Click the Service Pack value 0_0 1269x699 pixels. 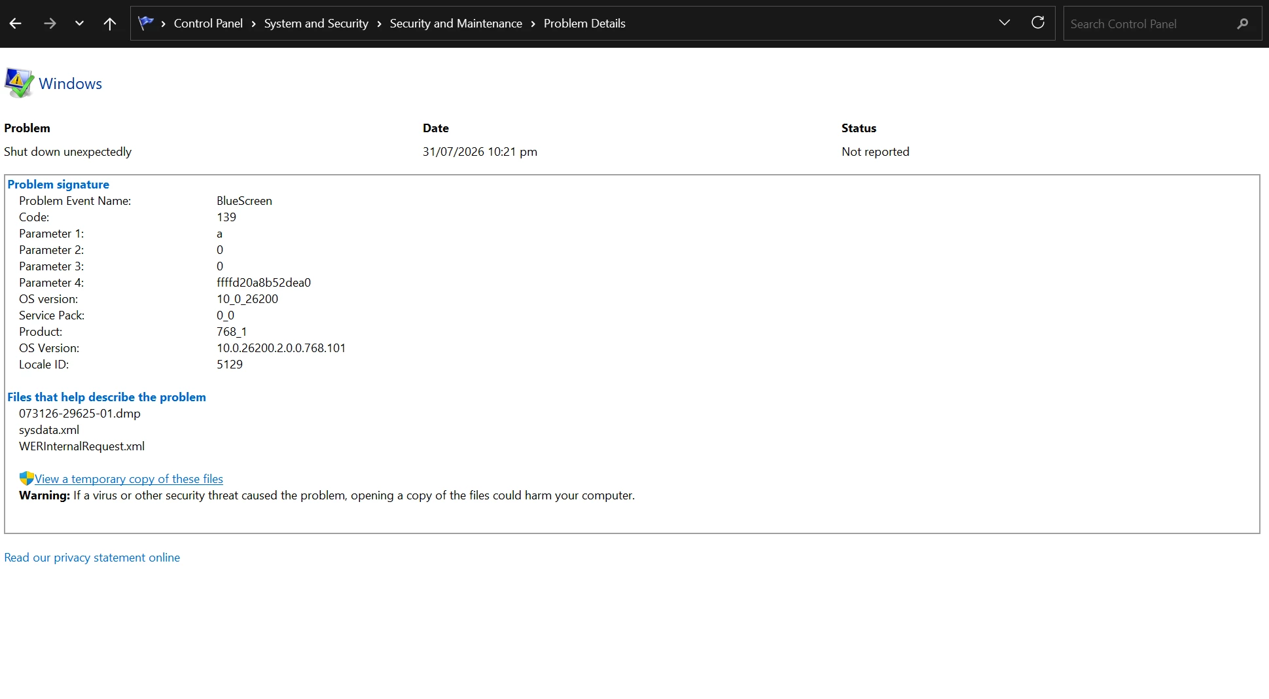pyautogui.click(x=225, y=315)
